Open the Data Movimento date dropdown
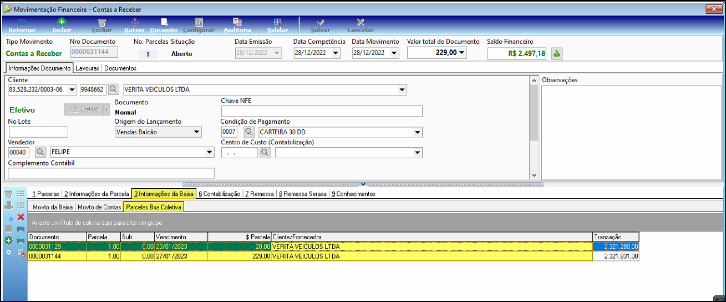 pos(394,53)
